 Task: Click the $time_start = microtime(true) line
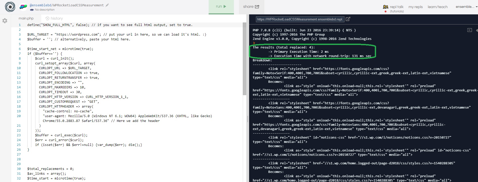pyautogui.click(x=56, y=178)
